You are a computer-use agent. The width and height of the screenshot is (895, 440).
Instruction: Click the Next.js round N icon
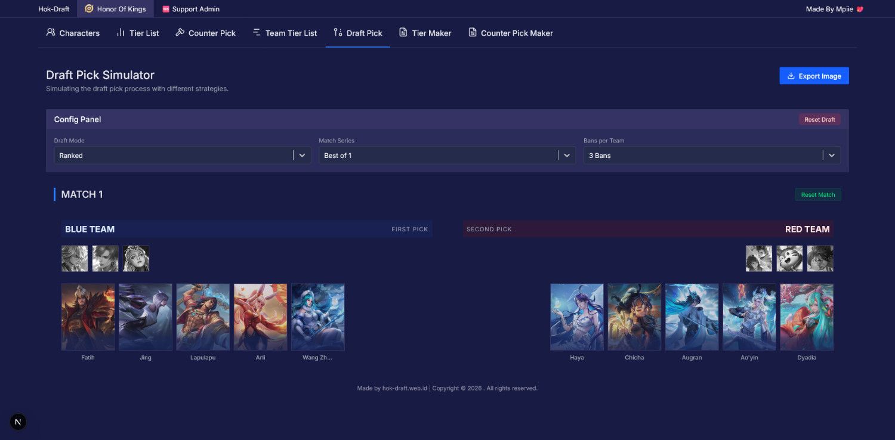18,422
